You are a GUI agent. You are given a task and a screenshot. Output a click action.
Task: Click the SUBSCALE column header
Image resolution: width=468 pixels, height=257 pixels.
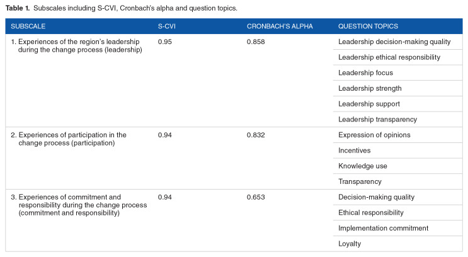[28, 26]
